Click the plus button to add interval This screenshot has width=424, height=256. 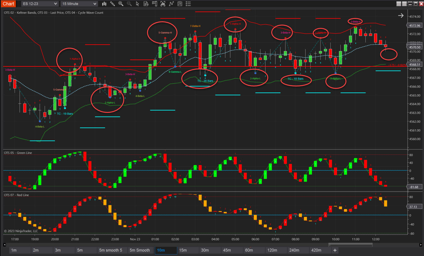(x=335, y=250)
